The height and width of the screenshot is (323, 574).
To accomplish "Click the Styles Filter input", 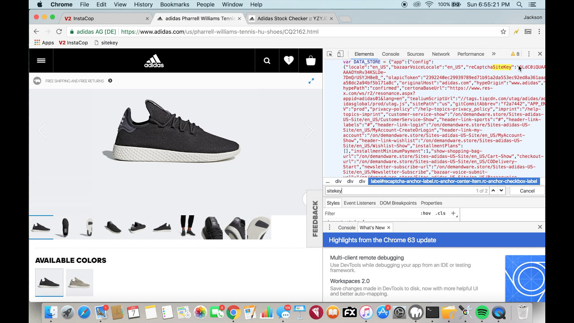I will (x=371, y=214).
